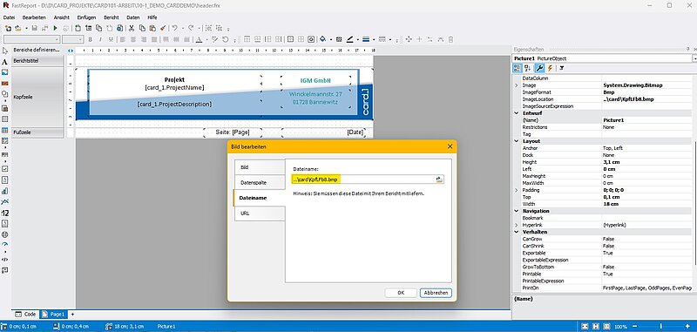Click the paste clipboard icon
Viewport: 697px width, 332px height.
pyautogui.click(x=152, y=28)
